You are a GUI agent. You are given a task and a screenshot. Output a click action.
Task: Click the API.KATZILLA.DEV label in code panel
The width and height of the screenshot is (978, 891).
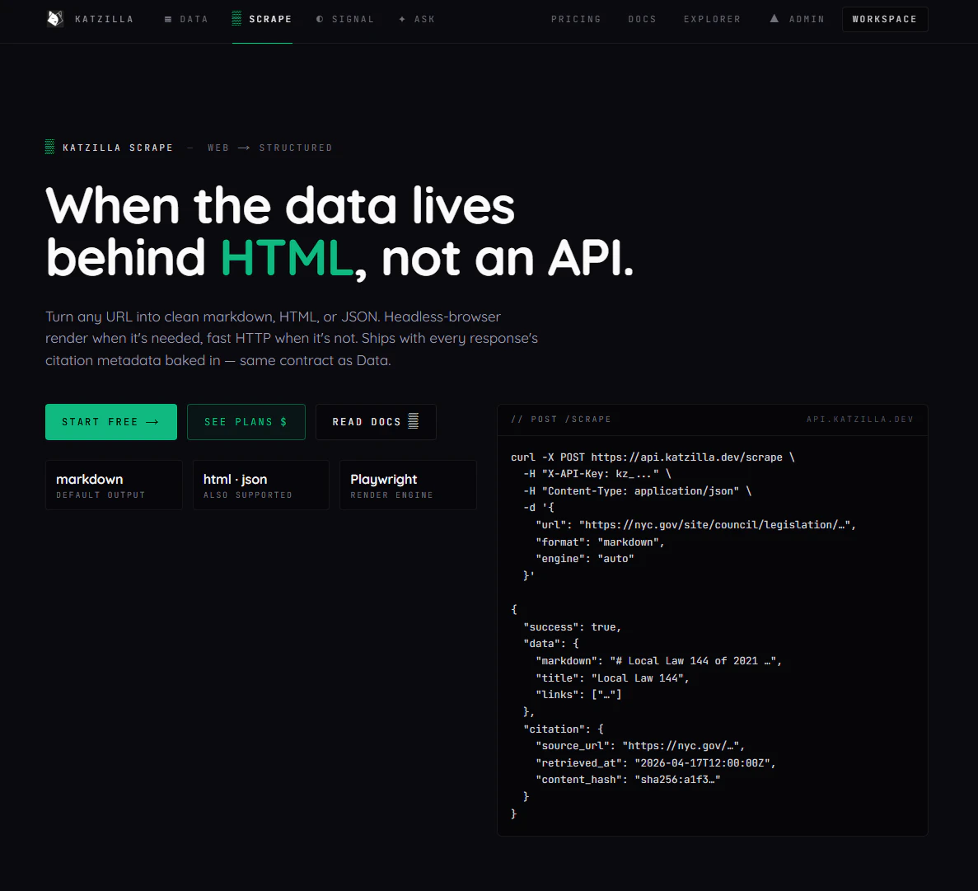860,419
